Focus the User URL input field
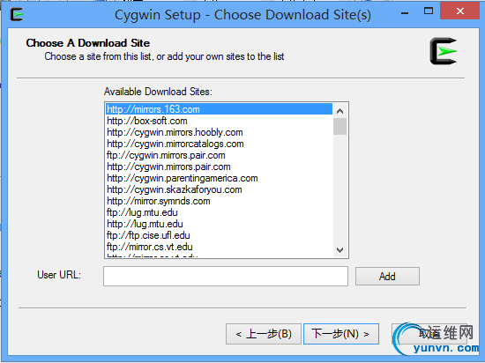Screen dimensions: 485x363 click(226, 276)
